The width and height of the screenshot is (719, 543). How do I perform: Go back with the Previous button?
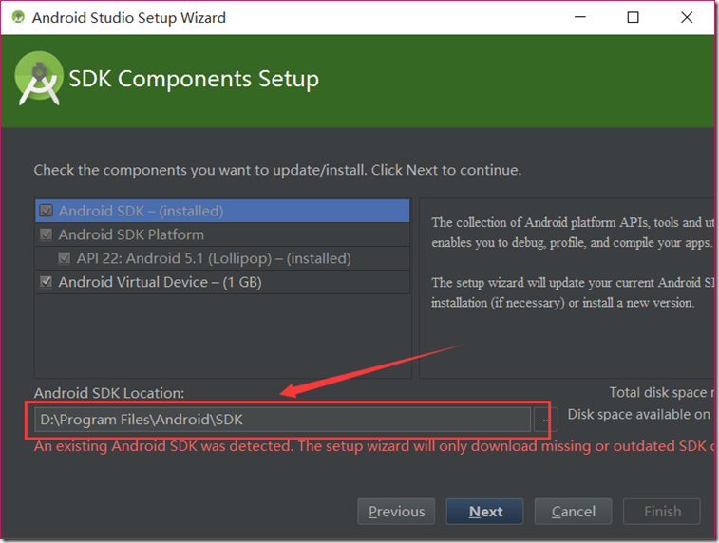396,512
